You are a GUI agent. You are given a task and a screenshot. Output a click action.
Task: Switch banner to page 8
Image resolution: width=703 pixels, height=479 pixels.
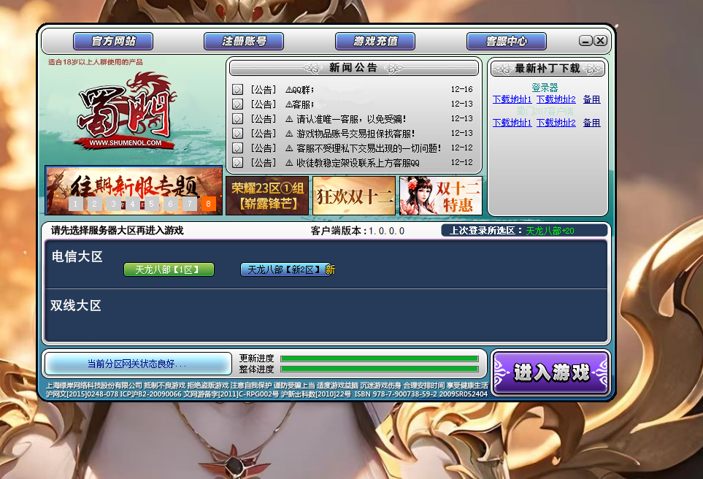point(209,204)
